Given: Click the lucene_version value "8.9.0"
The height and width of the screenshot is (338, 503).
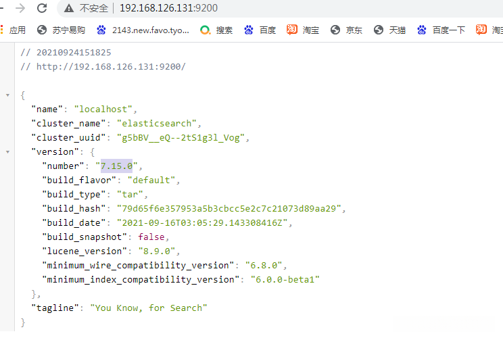Looking at the screenshot, I should click(157, 251).
